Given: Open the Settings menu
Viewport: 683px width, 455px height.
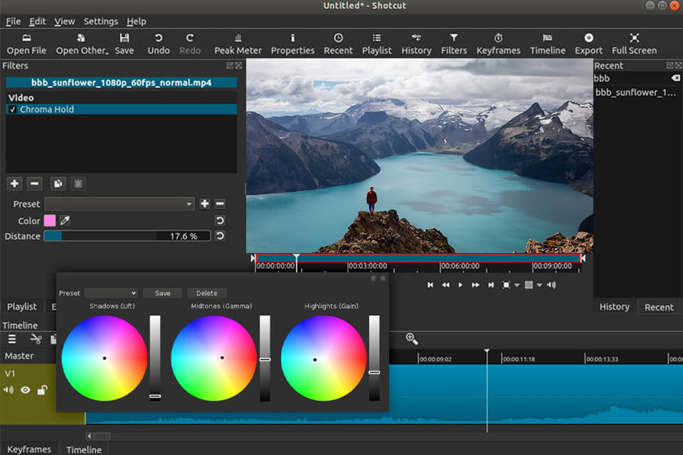Looking at the screenshot, I should point(100,21).
